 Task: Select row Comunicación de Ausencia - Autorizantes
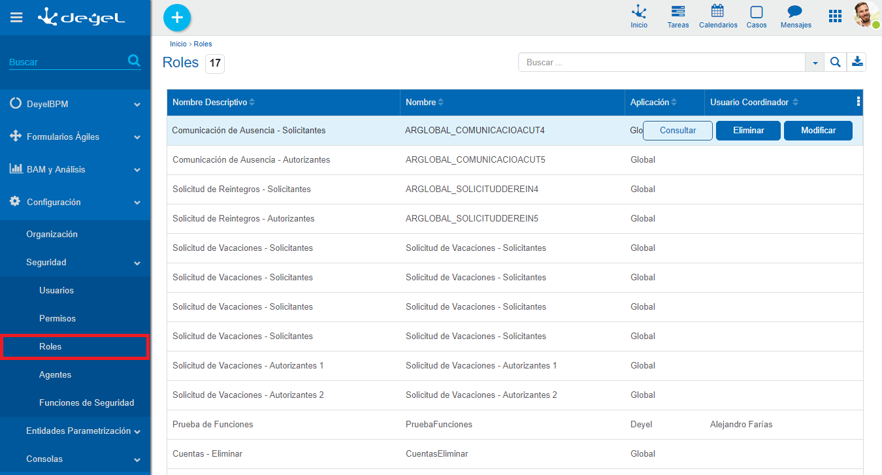515,160
